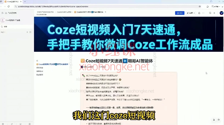Click the sidebar bottom settings gear icon

coord(3,124)
